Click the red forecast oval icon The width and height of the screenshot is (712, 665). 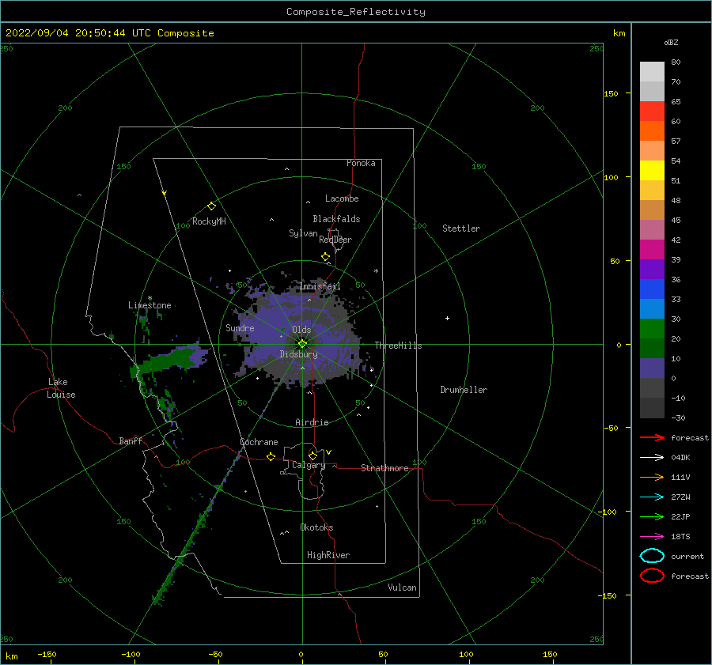pos(652,576)
